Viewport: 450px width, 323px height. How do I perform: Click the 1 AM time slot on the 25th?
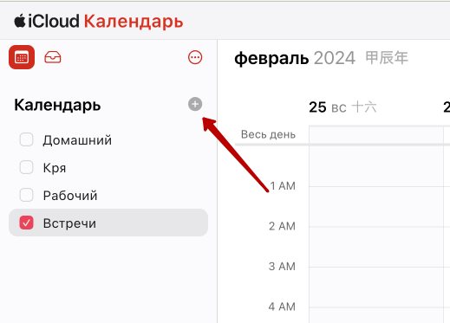pyautogui.click(x=376, y=207)
